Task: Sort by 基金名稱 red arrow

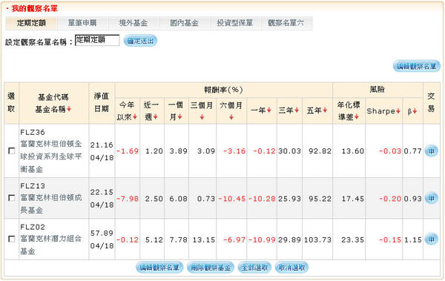Action: pos(69,109)
